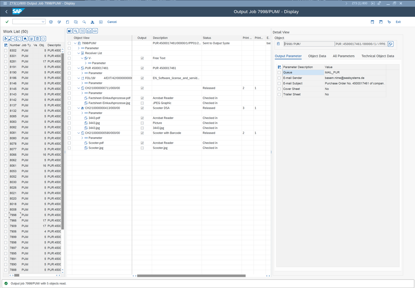
Task: Toggle Output checkbox for Factsheet-Einkaufsprozesse.jpg
Action: (142, 103)
